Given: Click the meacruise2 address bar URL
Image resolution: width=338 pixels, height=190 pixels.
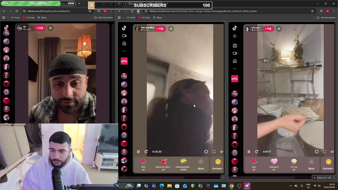Looking at the screenshot, I should [x=203, y=11].
